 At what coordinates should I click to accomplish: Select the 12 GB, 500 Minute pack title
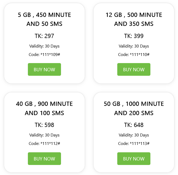click(134, 19)
